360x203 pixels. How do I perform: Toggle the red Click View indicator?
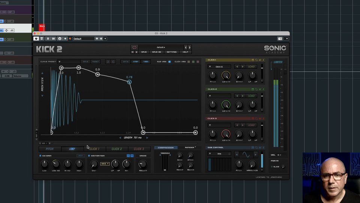click(x=198, y=62)
